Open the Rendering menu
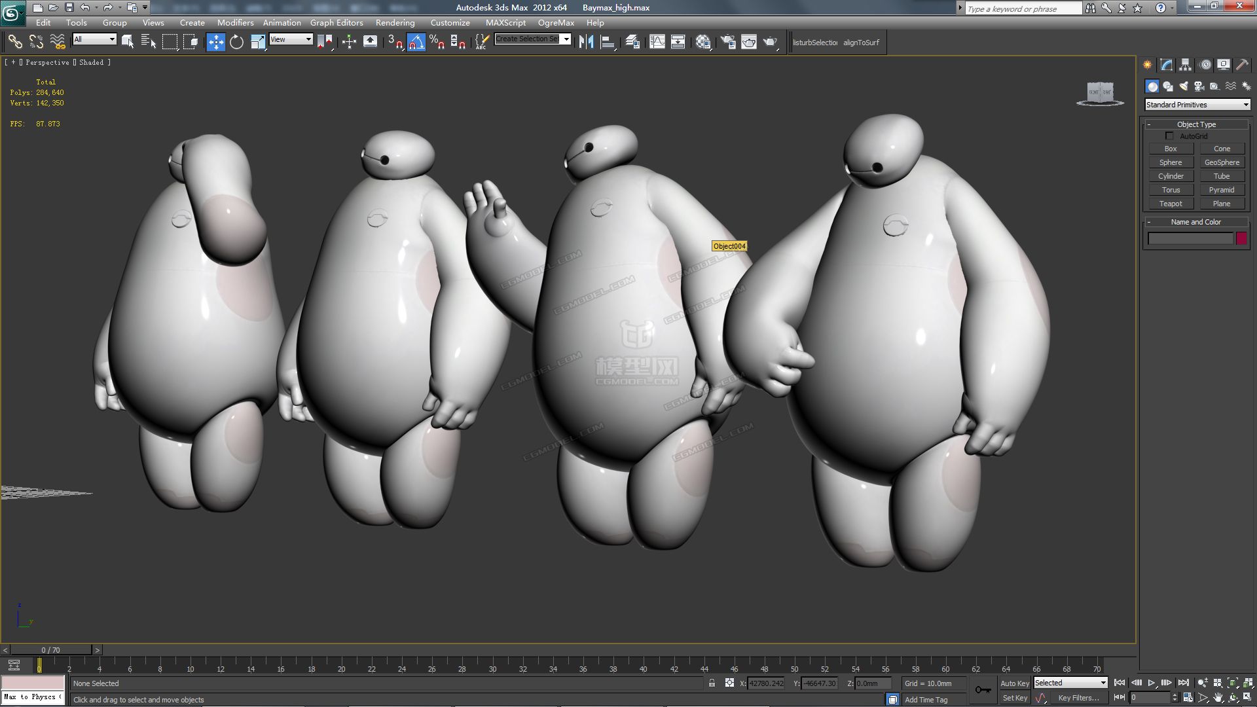This screenshot has height=707, width=1257. pyautogui.click(x=395, y=23)
